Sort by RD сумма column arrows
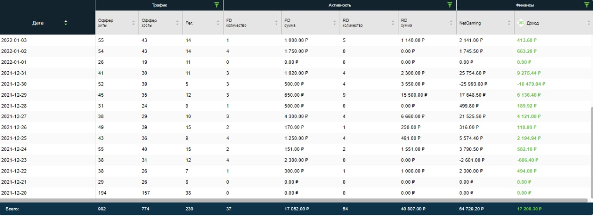The image size is (593, 216). coord(452,23)
